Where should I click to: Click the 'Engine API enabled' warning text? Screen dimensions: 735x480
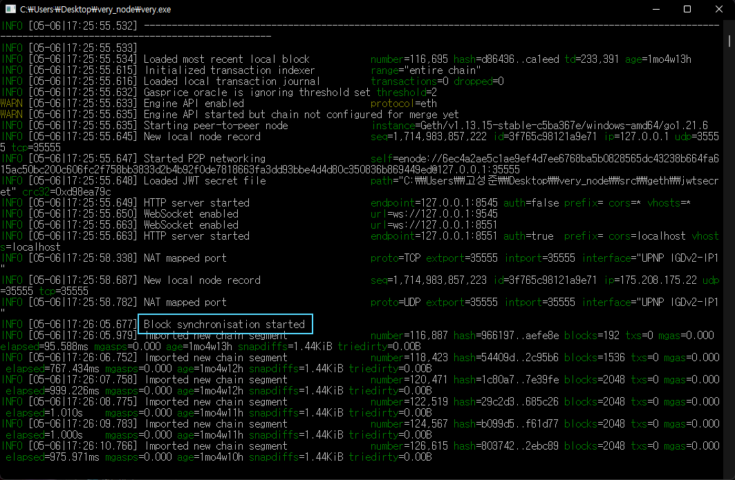point(194,104)
